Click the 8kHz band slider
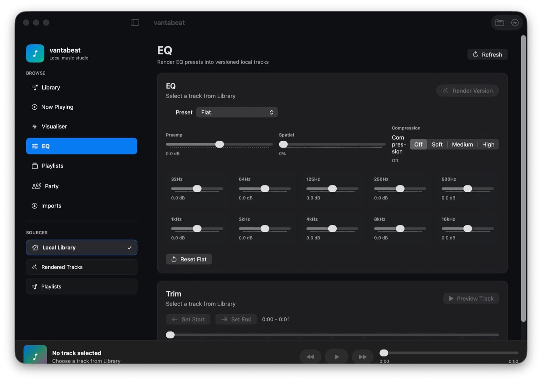Viewport: 542px width, 382px height. click(400, 229)
